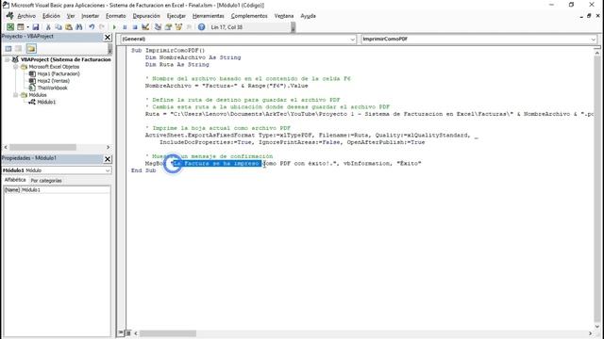Viewport: 604px width, 339px height.
Task: Switch to the Por categorías tab
Action: click(46, 180)
